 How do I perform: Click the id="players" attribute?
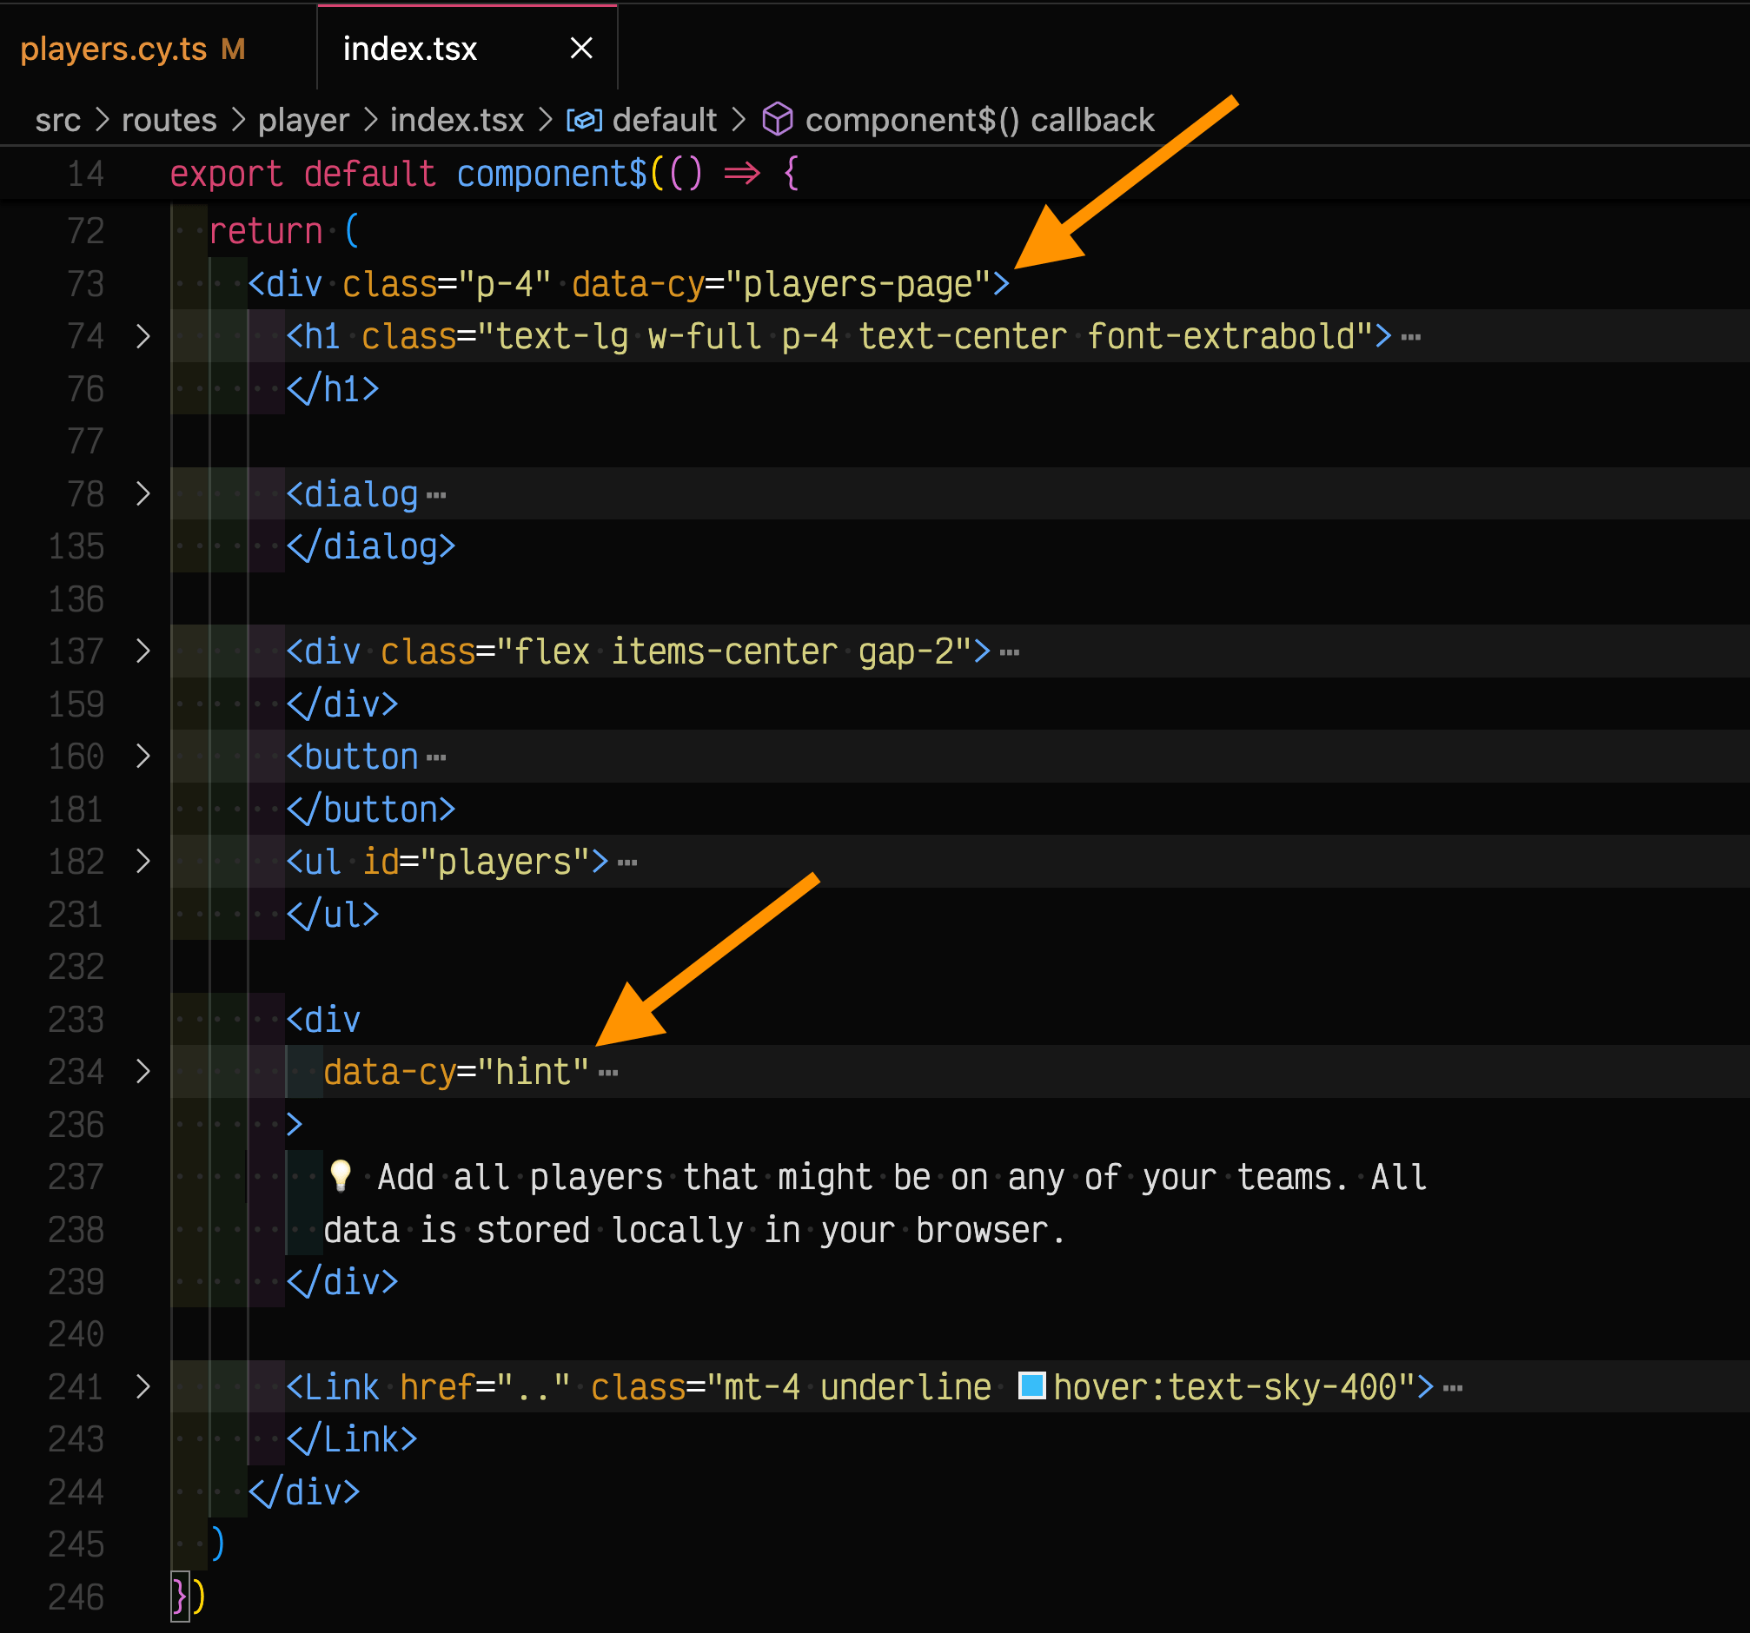476,862
